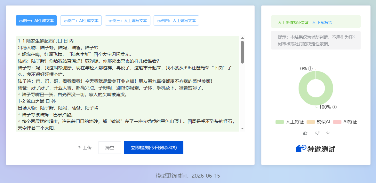Click the 清空 clear button
376x183 pixels.
[109, 148]
